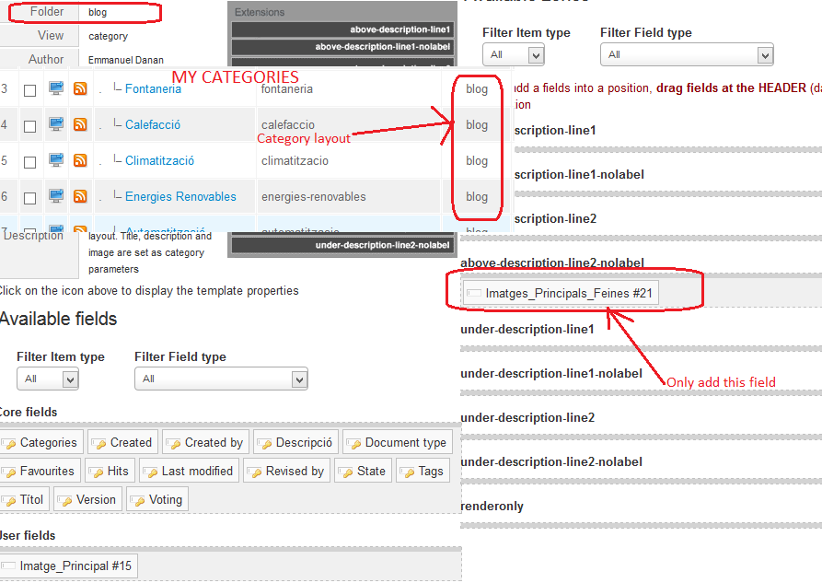Click the blog layout cell in Climatització row
The width and height of the screenshot is (822, 583).
tap(477, 160)
